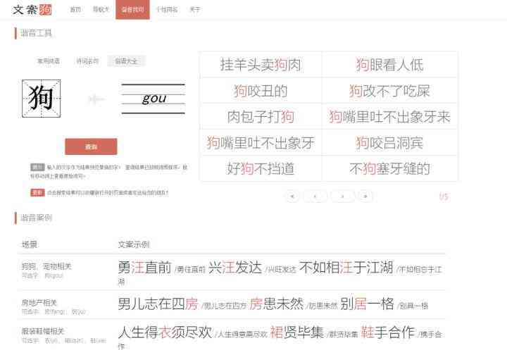The height and width of the screenshot is (350, 507).
Task: Select the highlighted red nav tab
Action: coord(132,10)
